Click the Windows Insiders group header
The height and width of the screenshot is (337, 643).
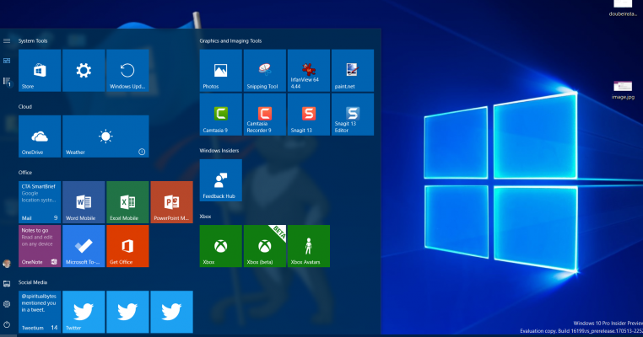pyautogui.click(x=219, y=151)
